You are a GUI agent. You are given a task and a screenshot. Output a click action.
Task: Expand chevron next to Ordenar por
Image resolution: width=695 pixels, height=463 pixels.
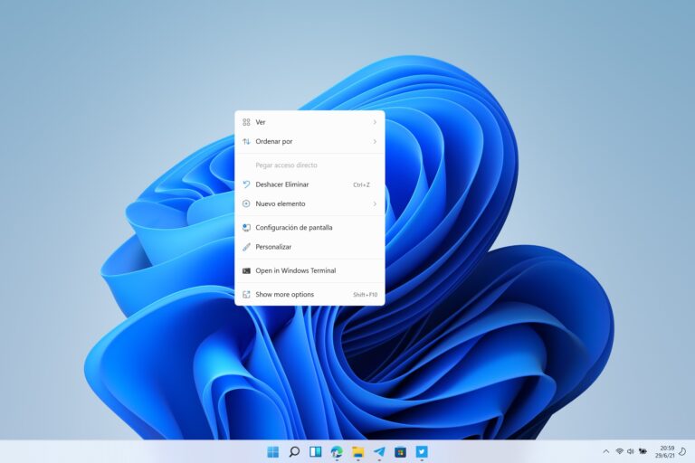pyautogui.click(x=375, y=142)
